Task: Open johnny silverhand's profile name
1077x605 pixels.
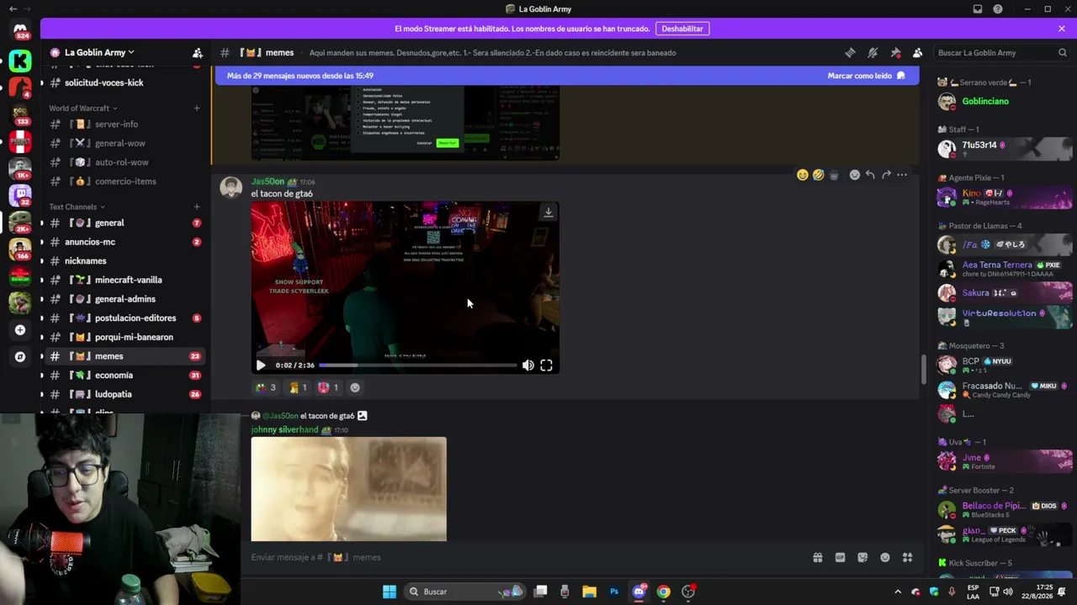Action: click(x=284, y=429)
